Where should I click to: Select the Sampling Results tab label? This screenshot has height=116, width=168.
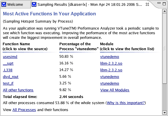[x=90, y=4]
